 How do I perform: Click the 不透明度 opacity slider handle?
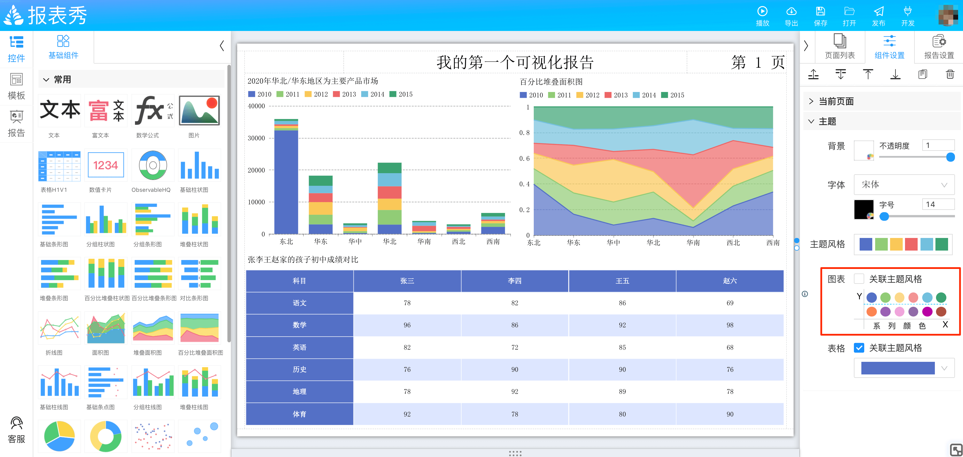tap(950, 157)
